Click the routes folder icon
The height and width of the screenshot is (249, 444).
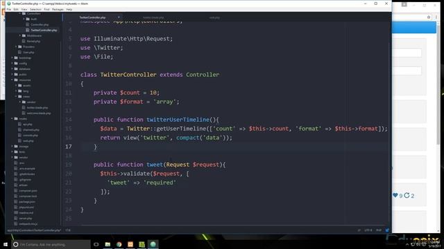coord(16,118)
